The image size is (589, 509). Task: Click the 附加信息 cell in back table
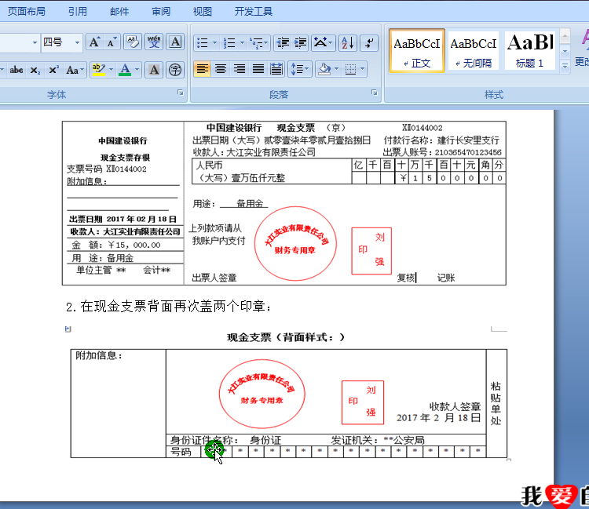click(x=119, y=403)
